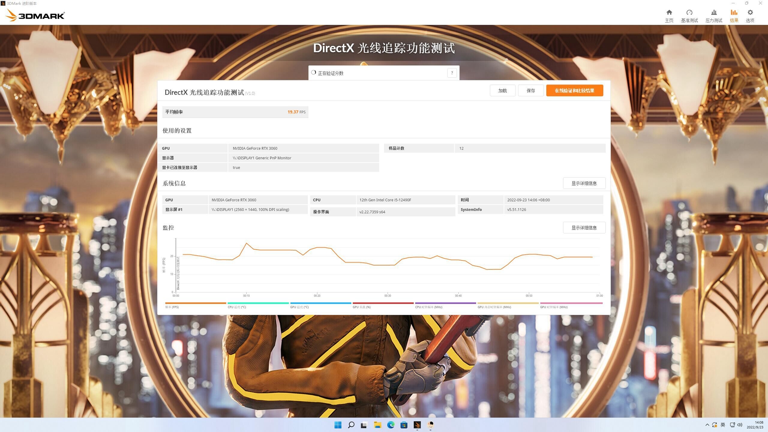Open the 3DMark options gear icon

(x=750, y=15)
